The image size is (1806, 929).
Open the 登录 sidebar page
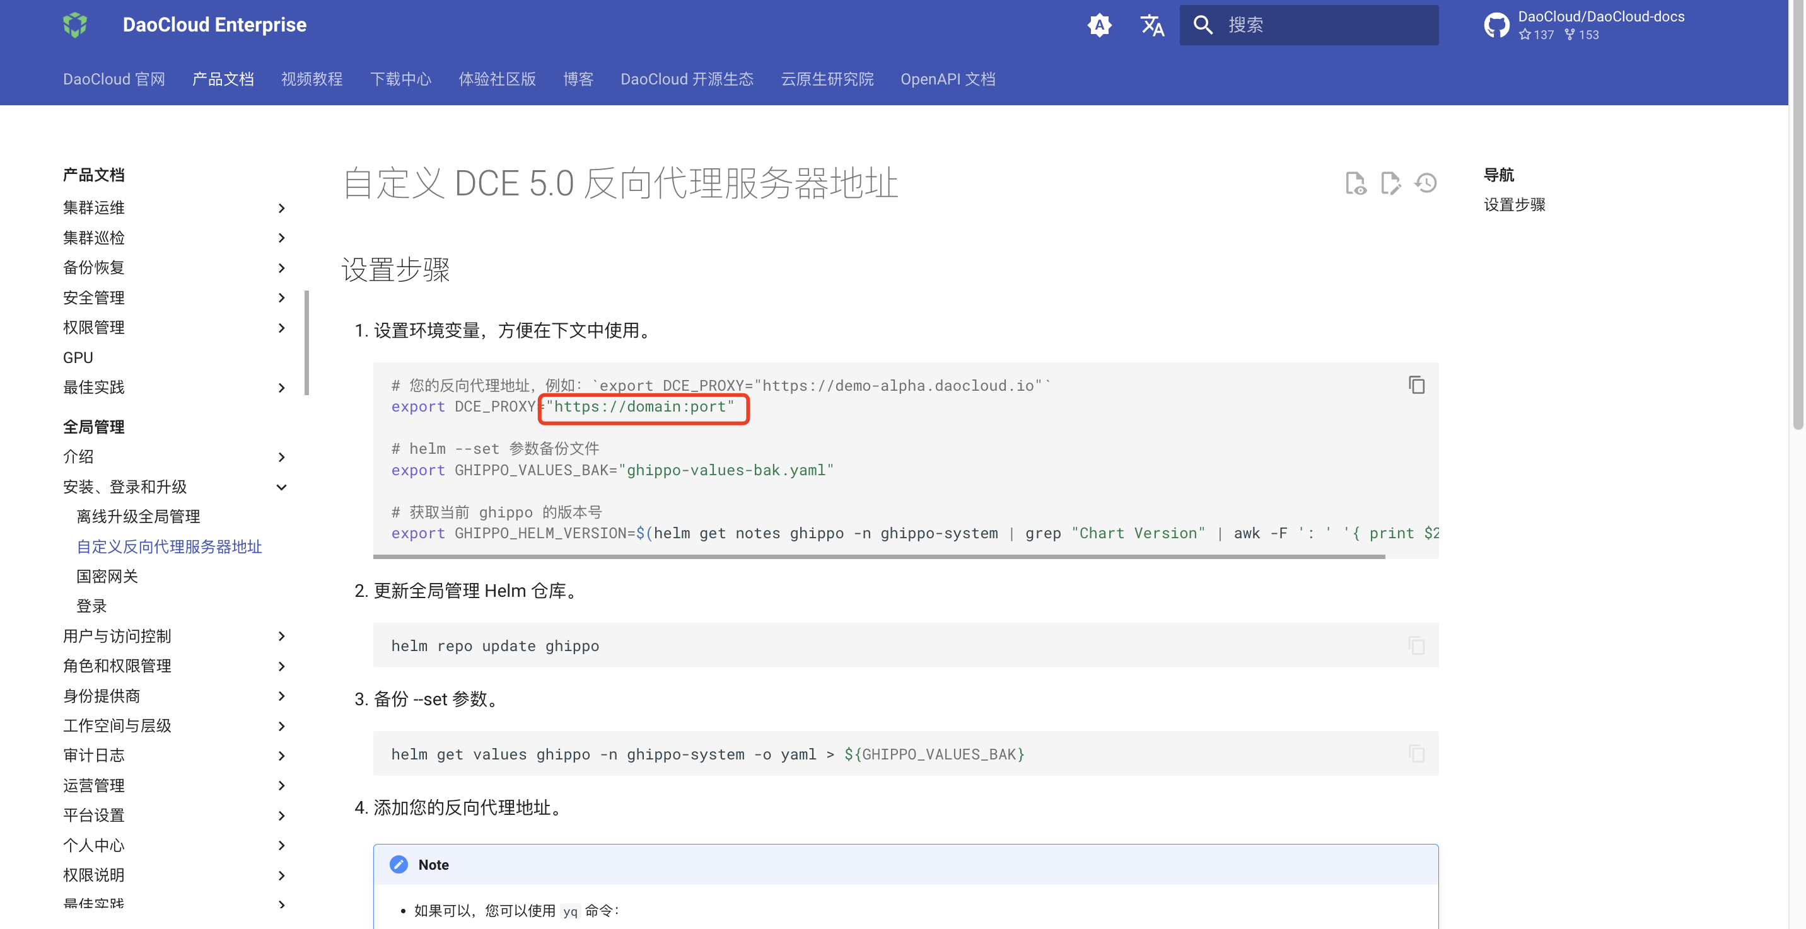tap(92, 606)
